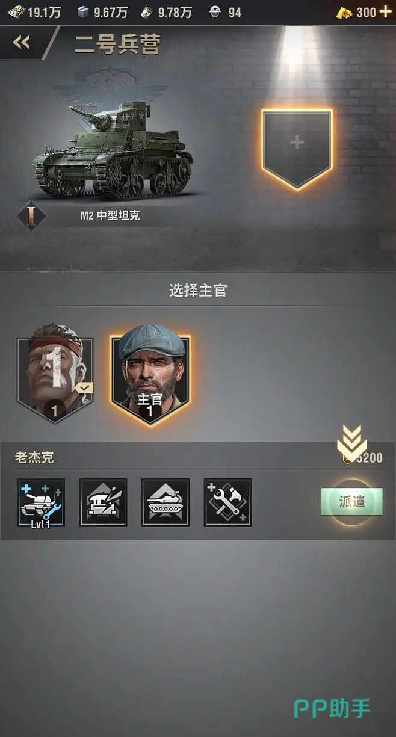Add gold with the plus icon
The height and width of the screenshot is (737, 396).
(385, 12)
